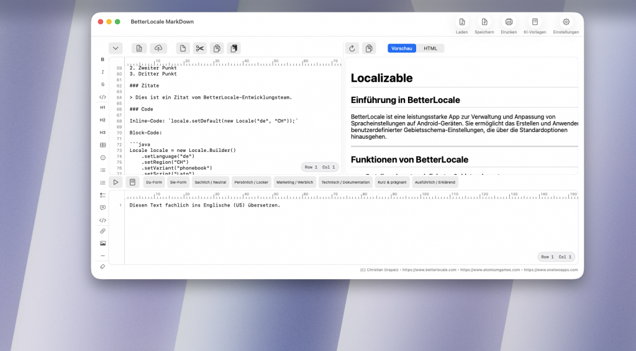Screen dimensions: 636x351
Task: Click the cloud upload icon
Action: [158, 48]
